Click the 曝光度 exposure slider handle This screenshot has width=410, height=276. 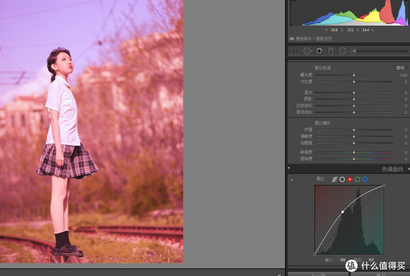[354, 75]
